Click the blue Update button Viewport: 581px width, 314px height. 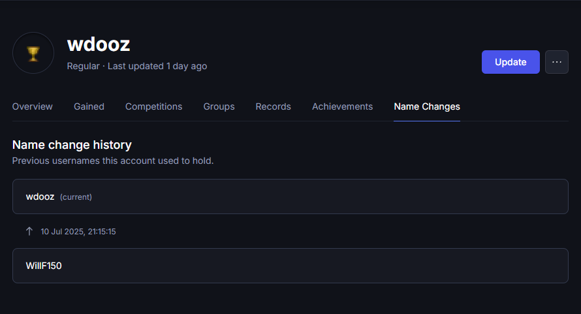[510, 62]
